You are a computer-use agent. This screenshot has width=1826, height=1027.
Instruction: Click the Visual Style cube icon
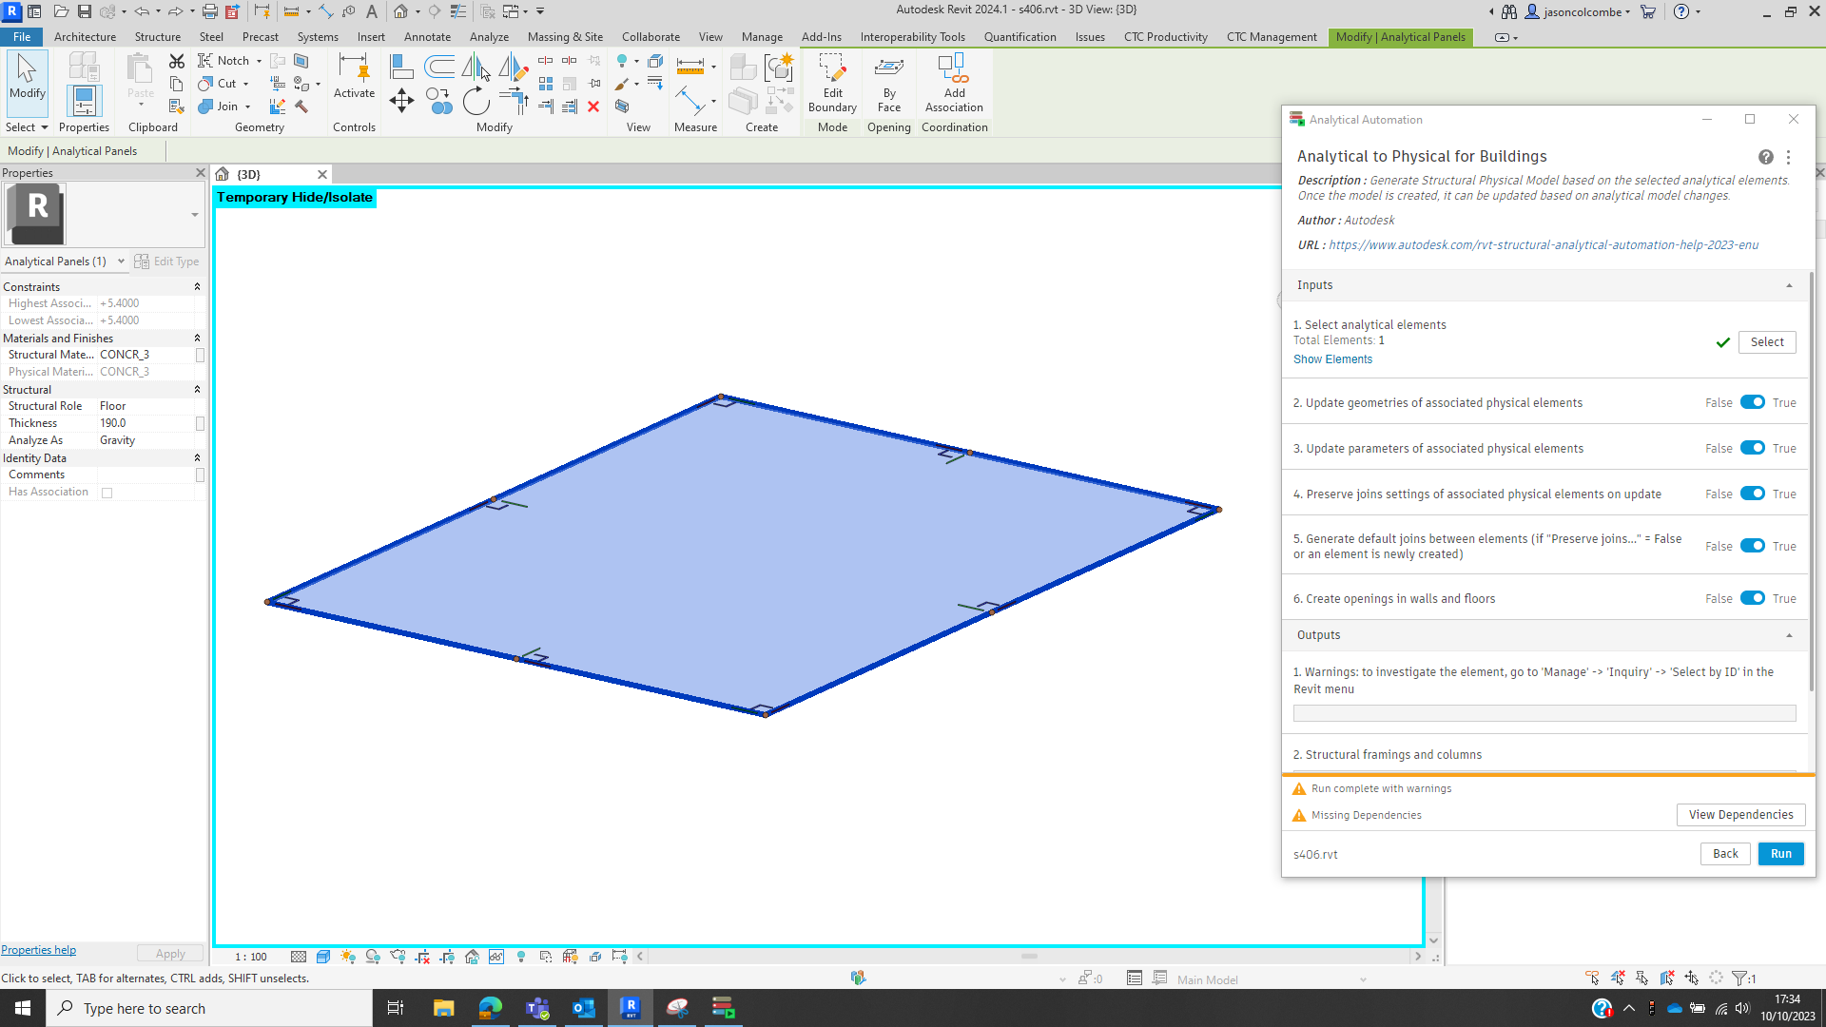[x=323, y=957]
